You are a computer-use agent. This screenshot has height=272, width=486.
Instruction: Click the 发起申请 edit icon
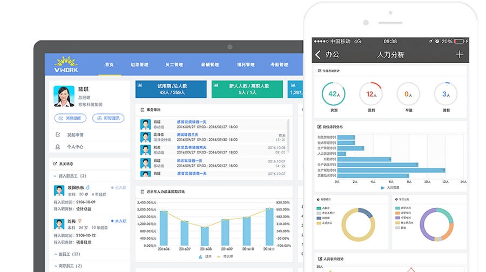(58, 135)
